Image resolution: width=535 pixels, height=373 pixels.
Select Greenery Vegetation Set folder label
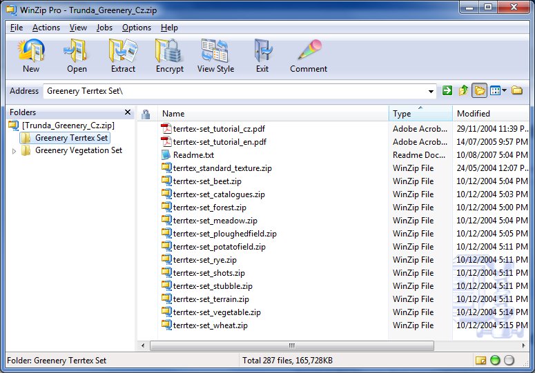[79, 150]
